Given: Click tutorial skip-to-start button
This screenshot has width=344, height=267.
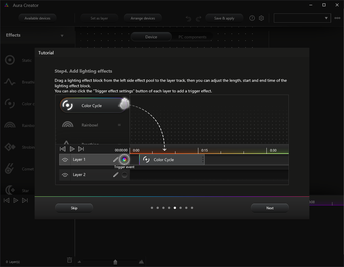Looking at the screenshot, I should tap(62, 149).
